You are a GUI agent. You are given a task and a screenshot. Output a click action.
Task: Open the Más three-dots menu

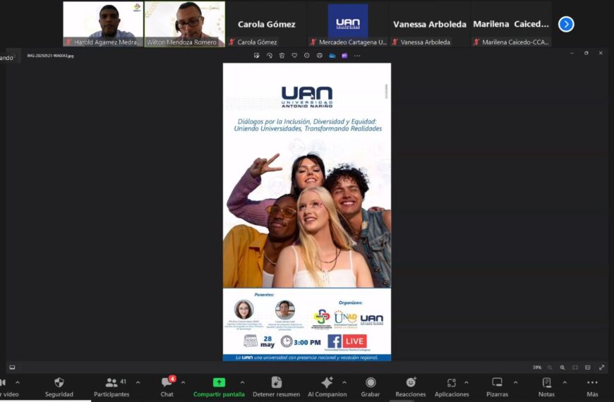pos(592,383)
